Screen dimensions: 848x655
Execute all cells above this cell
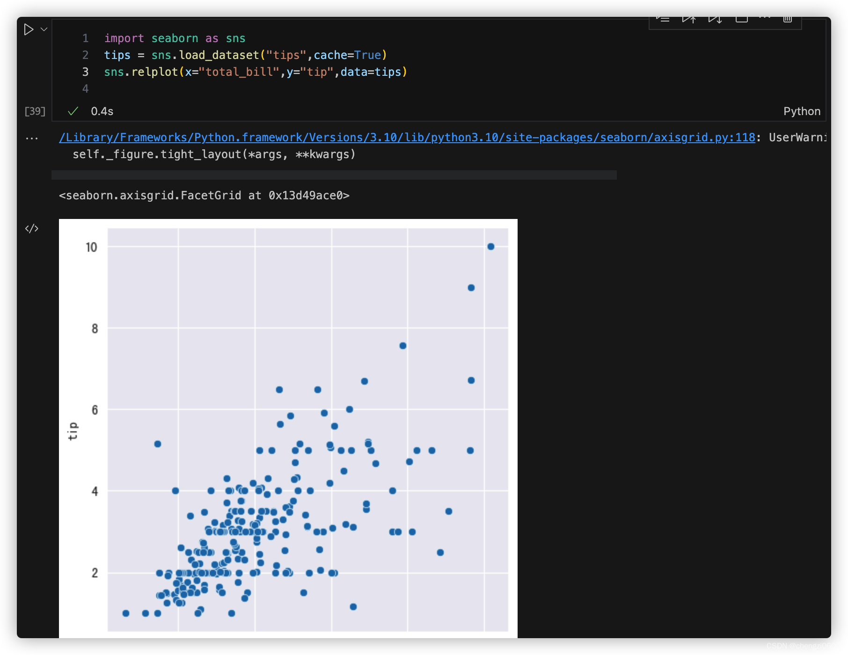tap(689, 19)
